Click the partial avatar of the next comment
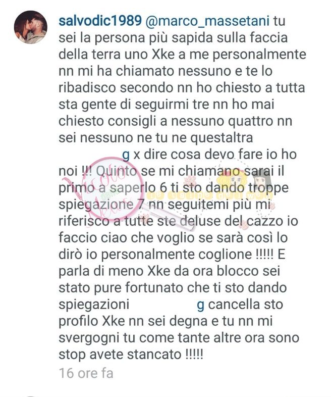Viewport: 331px width, 397px height. 30,395
